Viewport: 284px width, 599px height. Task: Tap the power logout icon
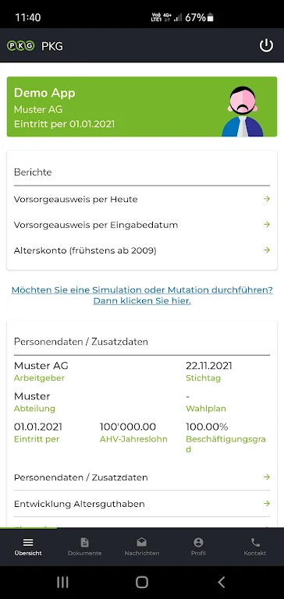(266, 45)
